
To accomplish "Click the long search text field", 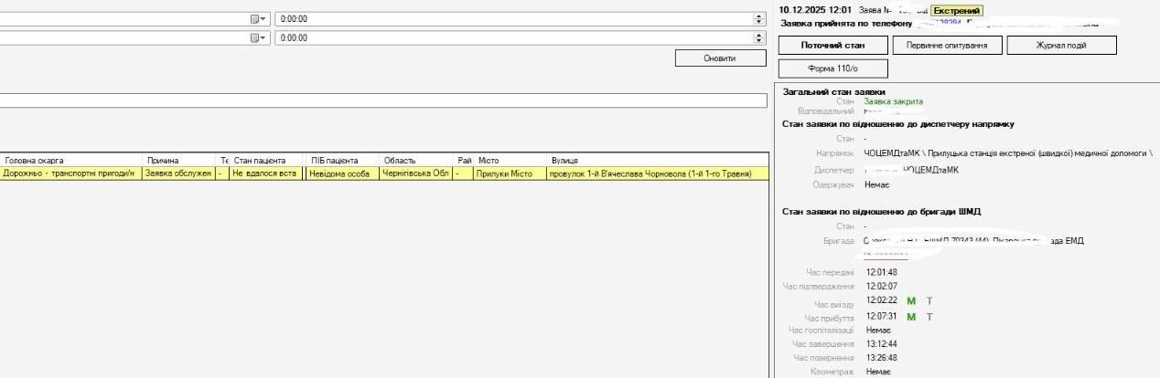I will click(x=382, y=100).
